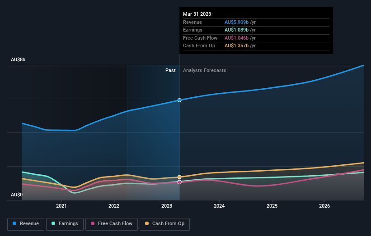This screenshot has height=236, width=371.
Task: Click the 2025 x-axis label
Action: tap(272, 206)
